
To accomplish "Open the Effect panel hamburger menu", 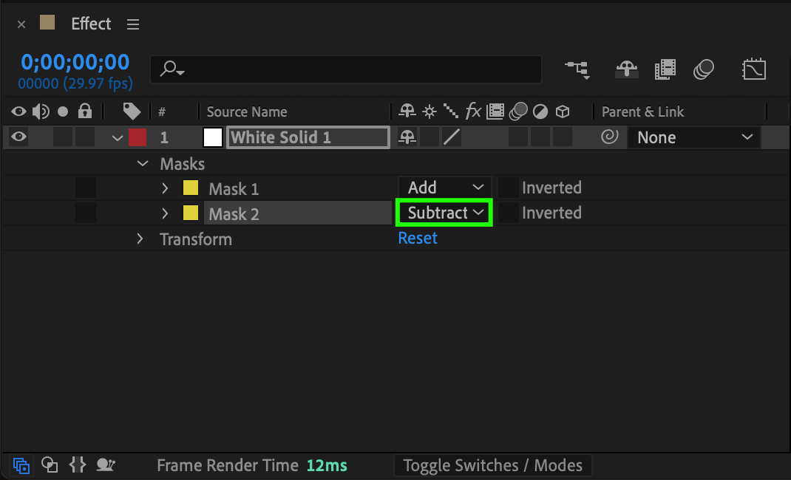I will click(x=133, y=24).
